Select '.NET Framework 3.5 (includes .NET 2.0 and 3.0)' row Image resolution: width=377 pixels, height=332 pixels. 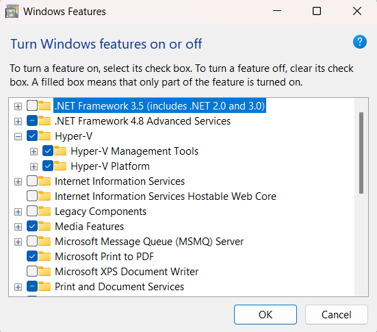coord(159,105)
